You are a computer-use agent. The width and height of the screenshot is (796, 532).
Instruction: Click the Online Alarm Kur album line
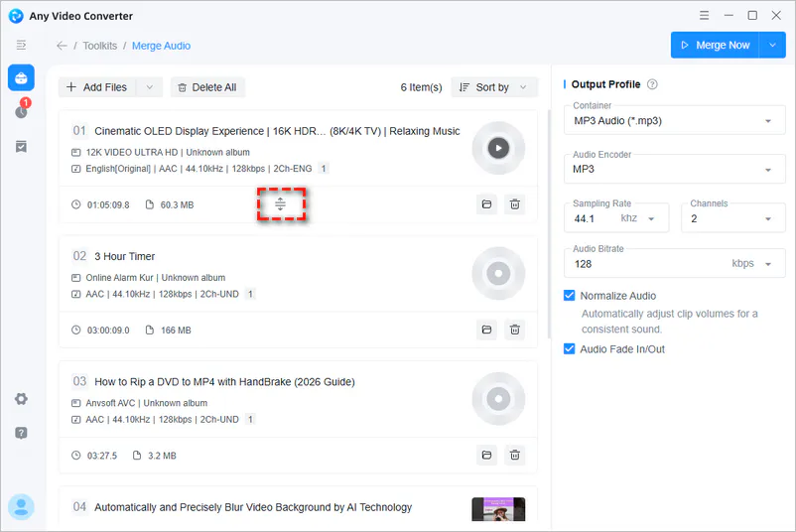click(x=156, y=278)
